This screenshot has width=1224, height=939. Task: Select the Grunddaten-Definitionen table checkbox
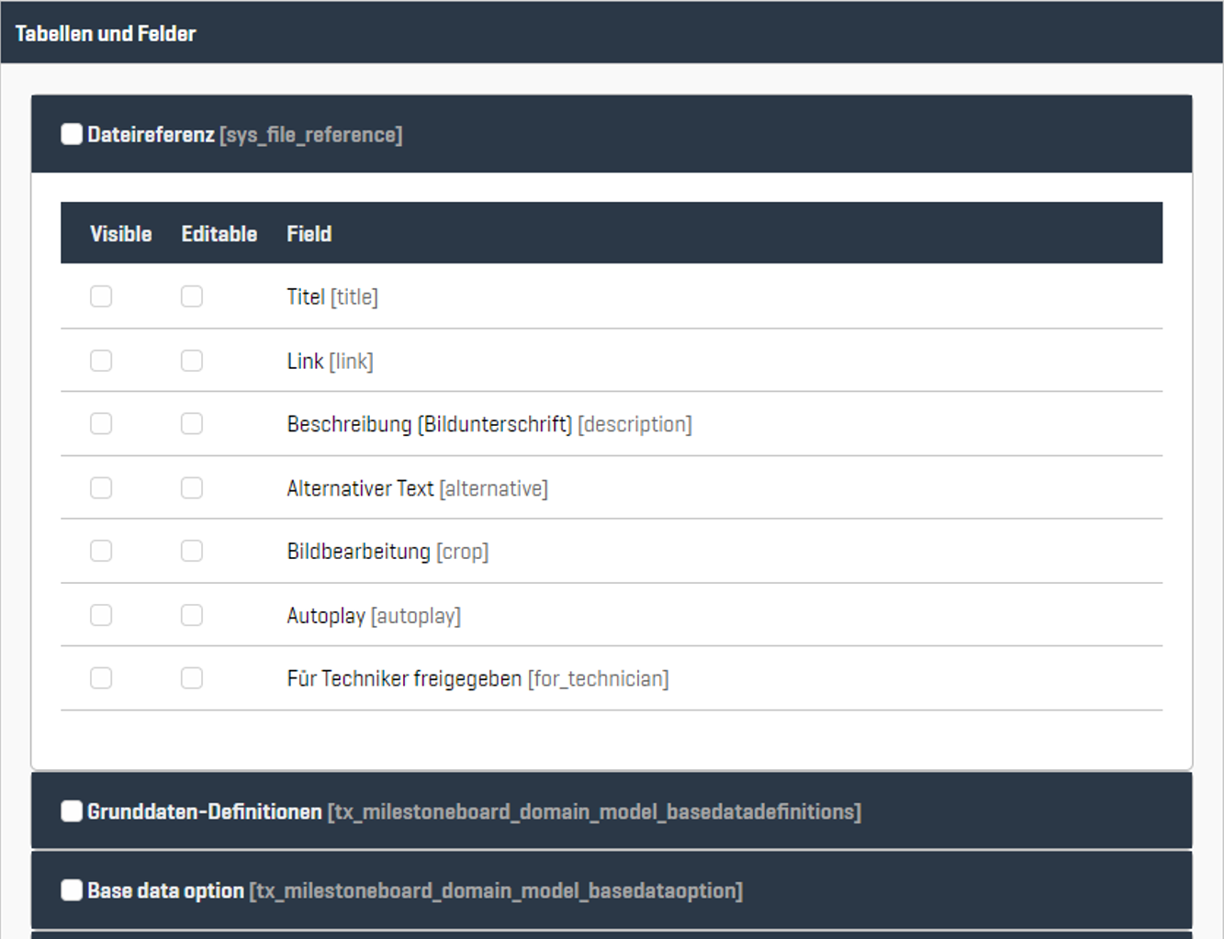[72, 811]
